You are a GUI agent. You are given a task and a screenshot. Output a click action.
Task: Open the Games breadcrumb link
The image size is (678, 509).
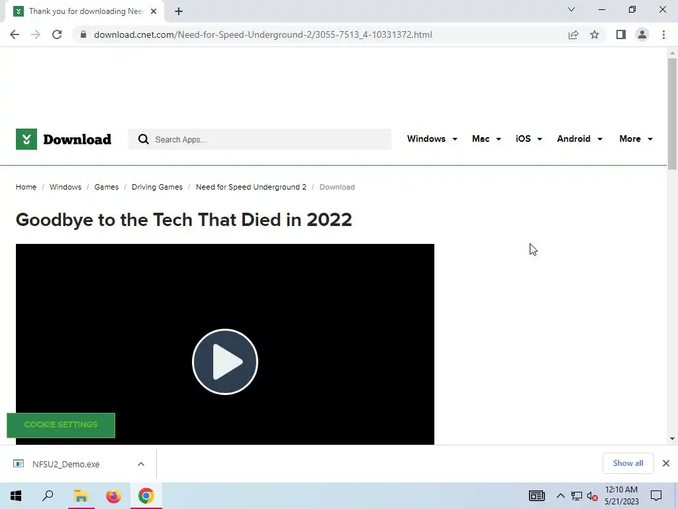click(107, 187)
